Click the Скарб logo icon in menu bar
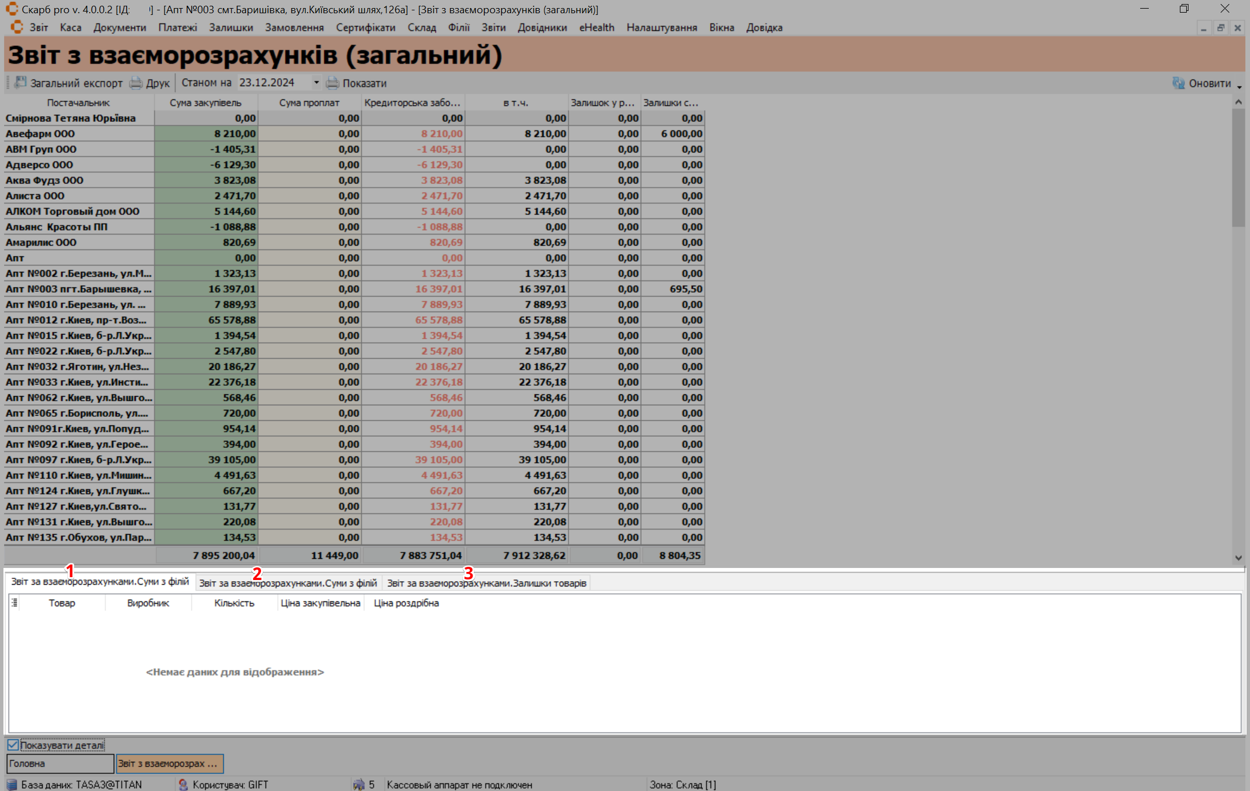 (x=17, y=27)
